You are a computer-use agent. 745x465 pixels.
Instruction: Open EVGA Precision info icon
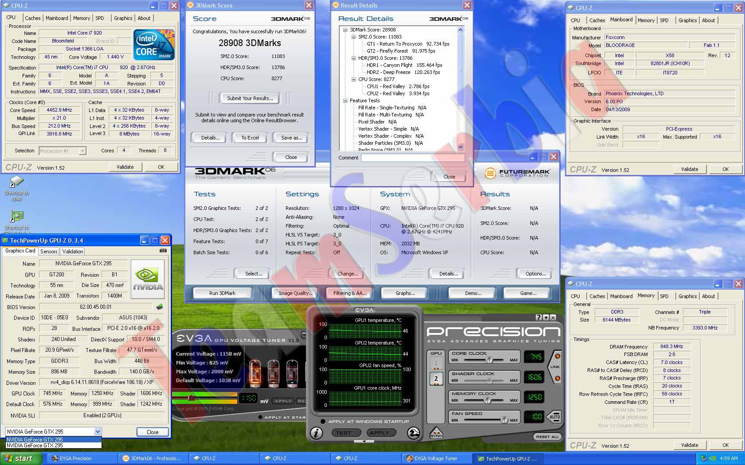click(x=316, y=433)
